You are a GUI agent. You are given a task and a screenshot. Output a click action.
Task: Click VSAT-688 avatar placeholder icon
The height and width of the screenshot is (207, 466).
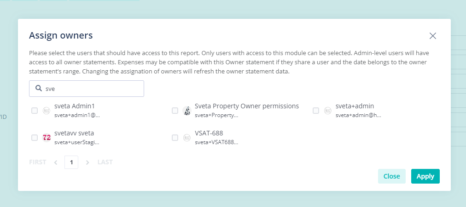187,137
